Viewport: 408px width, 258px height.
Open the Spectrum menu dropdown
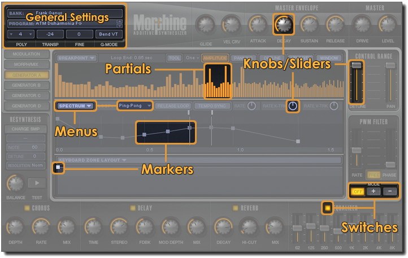(x=75, y=106)
